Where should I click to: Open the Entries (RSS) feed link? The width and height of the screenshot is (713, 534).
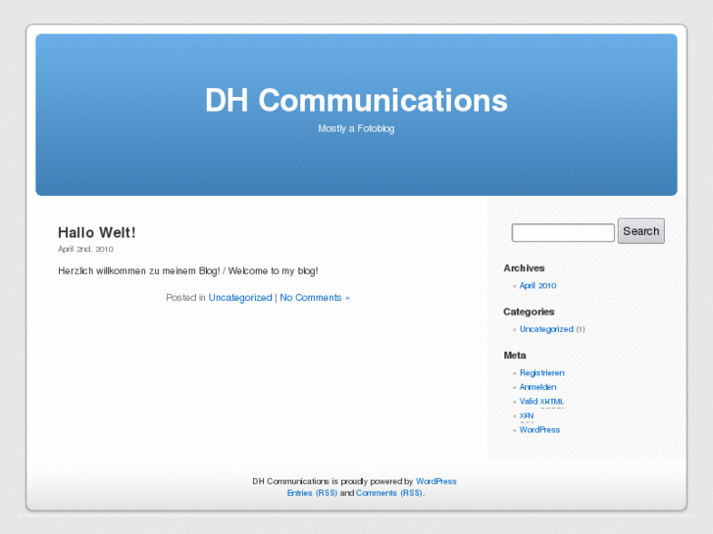pos(312,493)
